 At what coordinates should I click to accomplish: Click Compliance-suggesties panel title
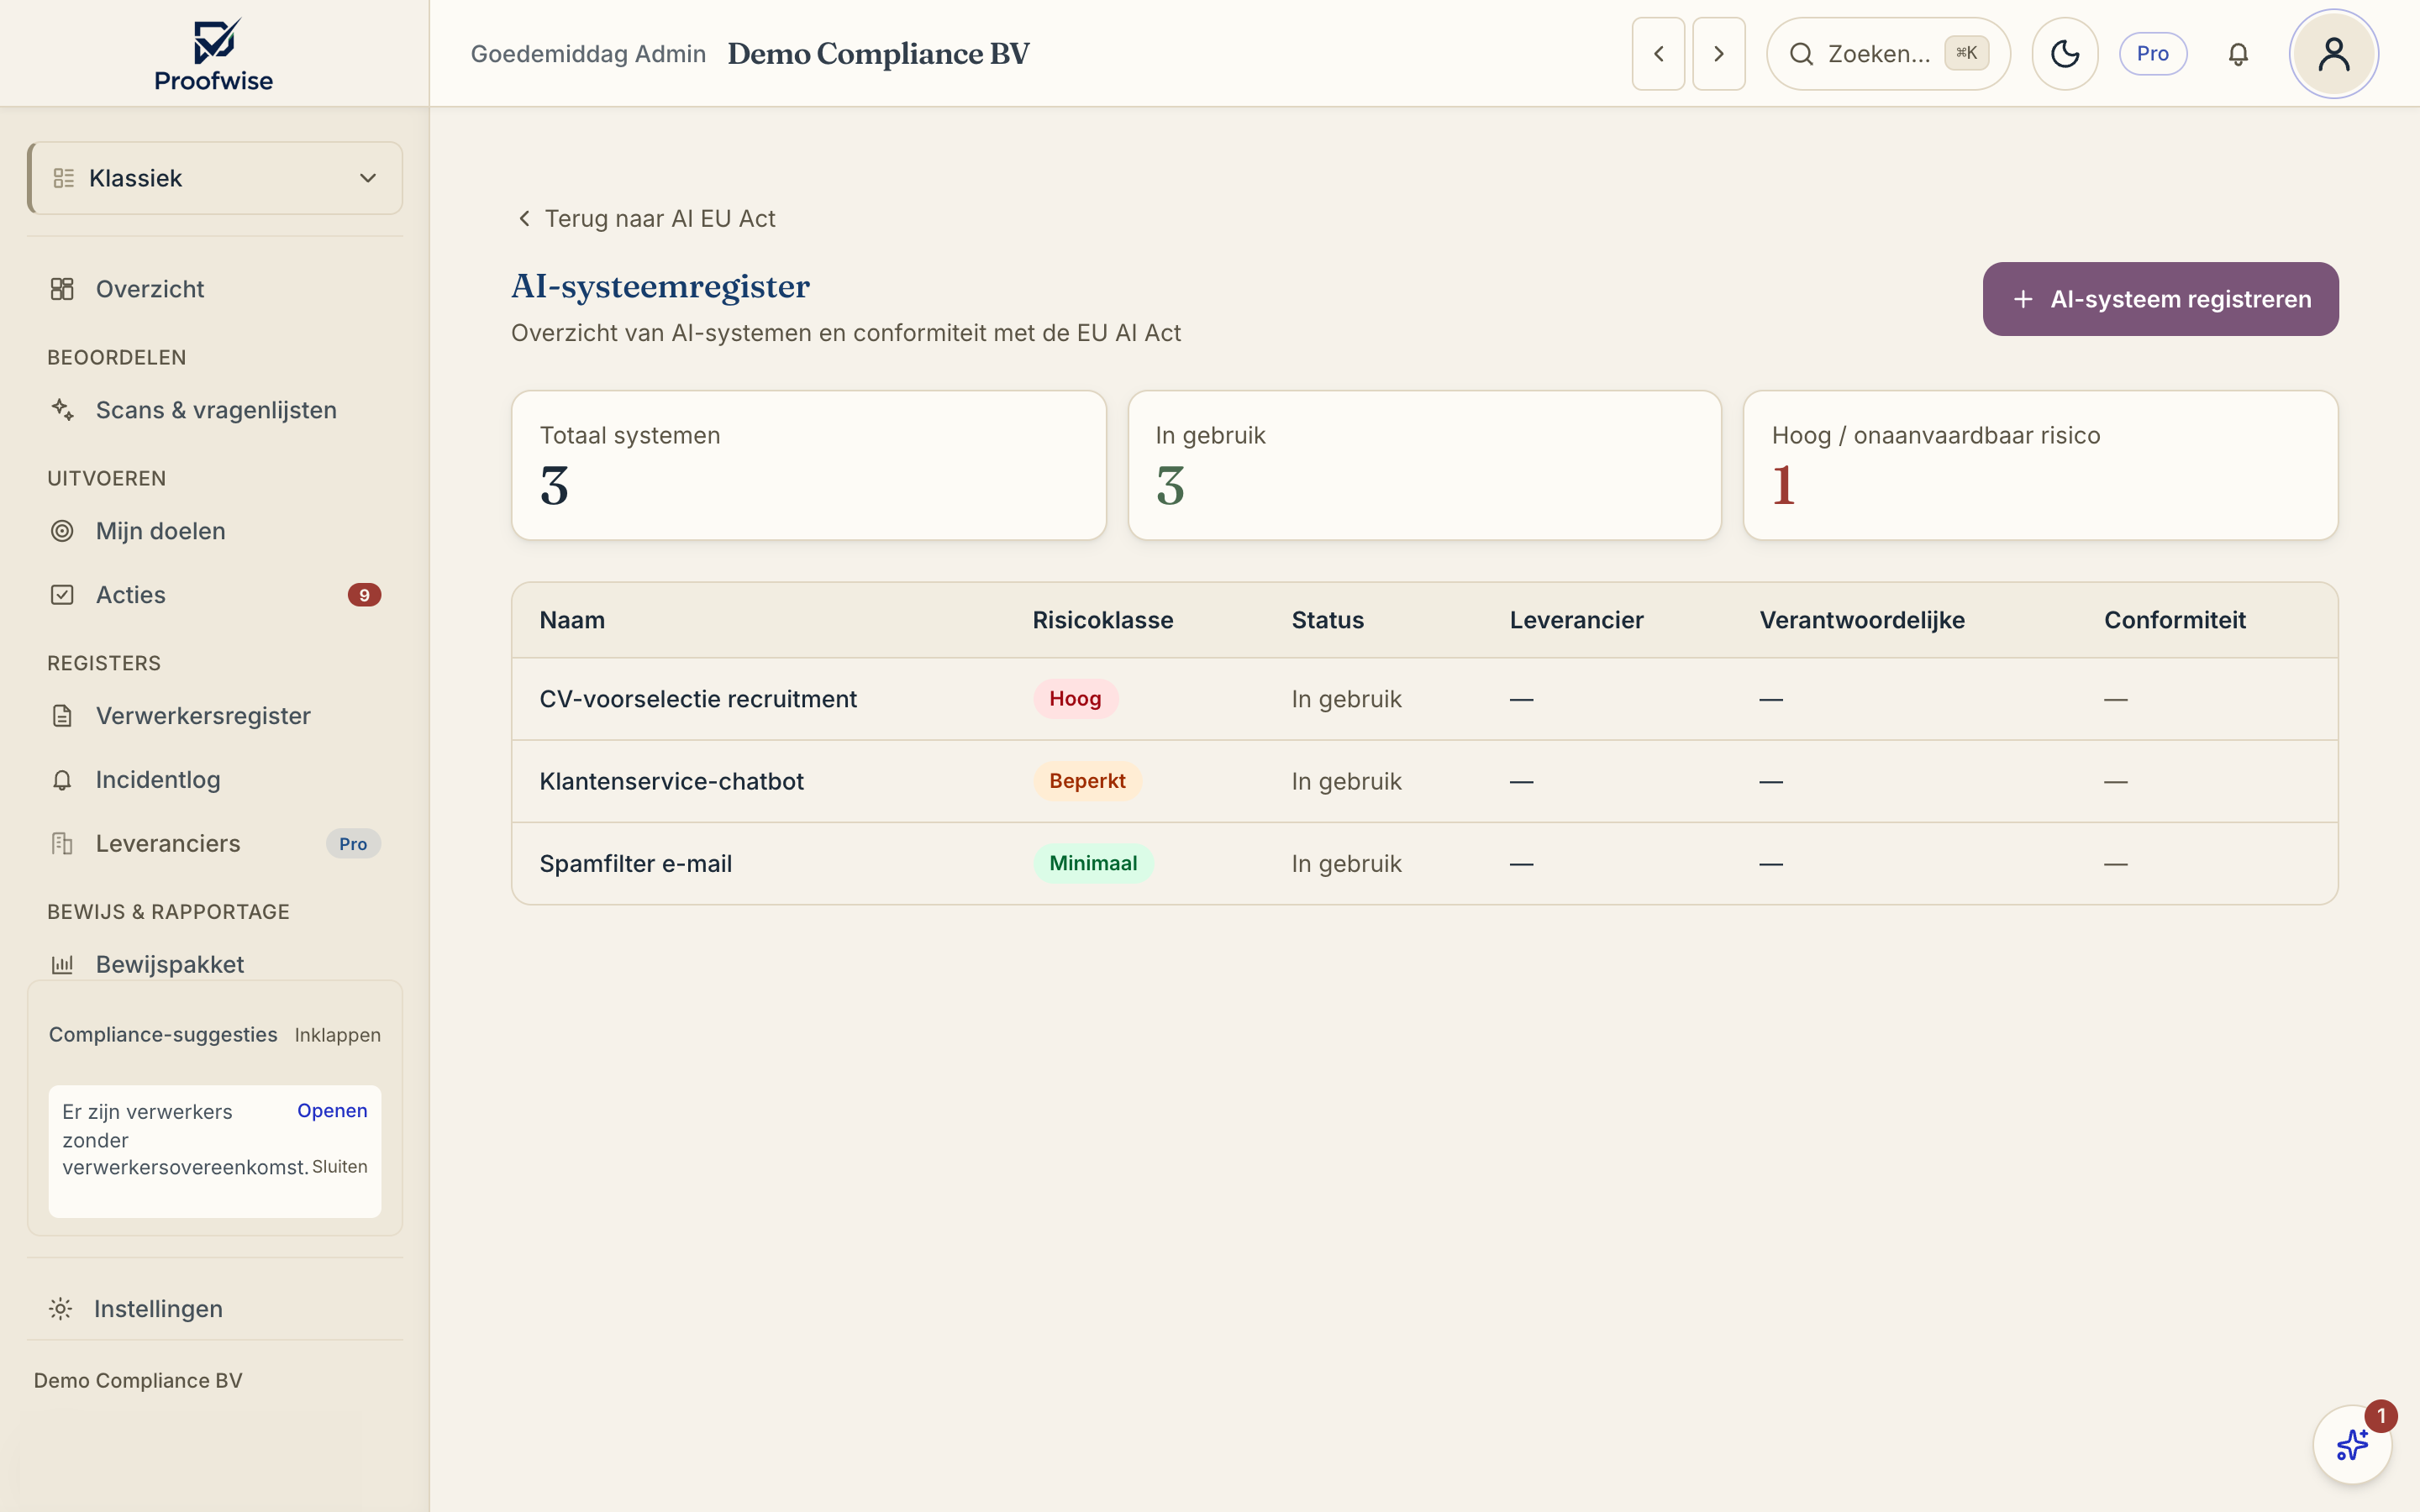(163, 1035)
